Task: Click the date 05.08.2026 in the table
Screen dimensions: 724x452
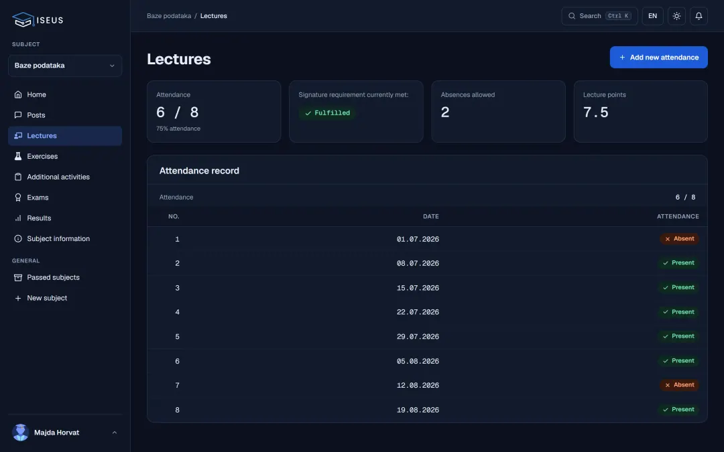Action: click(418, 361)
